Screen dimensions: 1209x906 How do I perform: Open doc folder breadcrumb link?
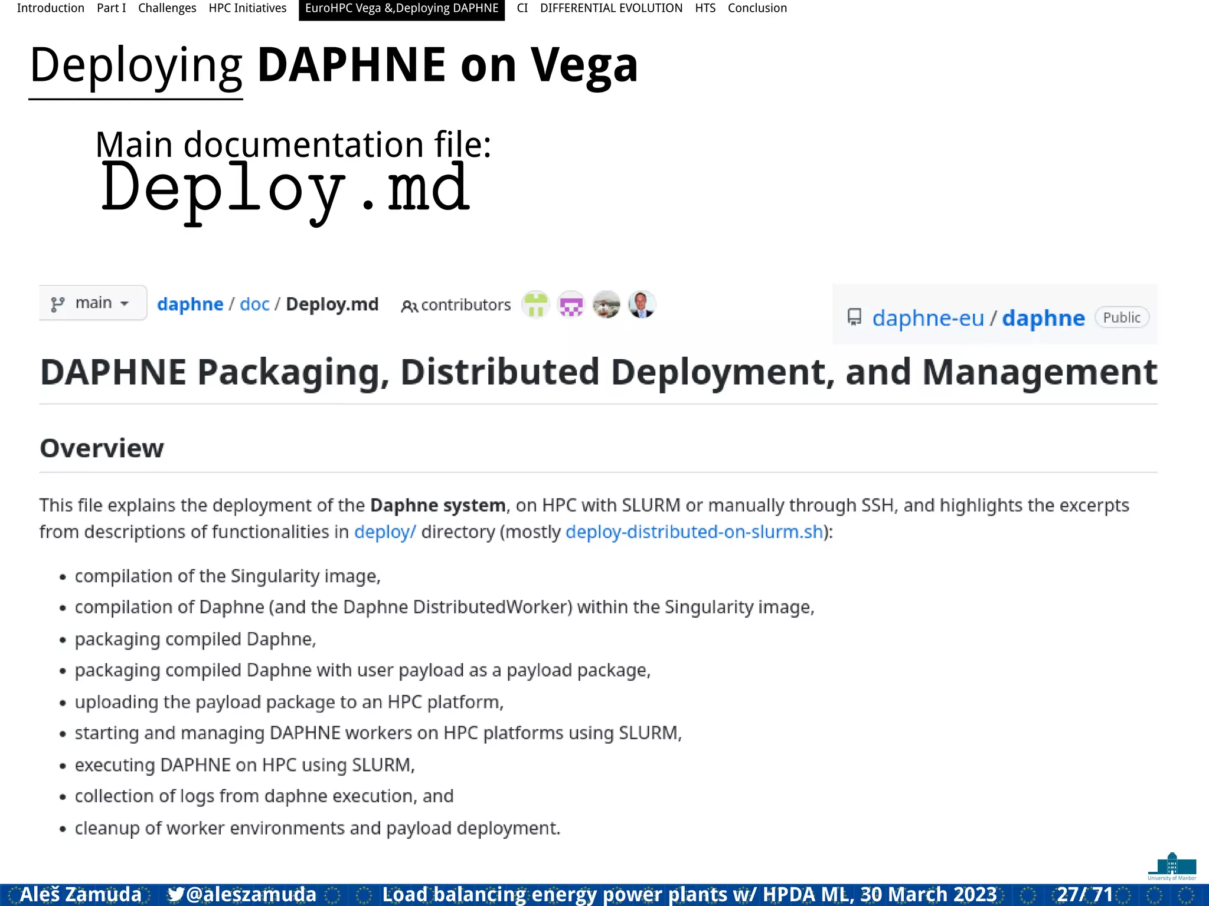254,304
